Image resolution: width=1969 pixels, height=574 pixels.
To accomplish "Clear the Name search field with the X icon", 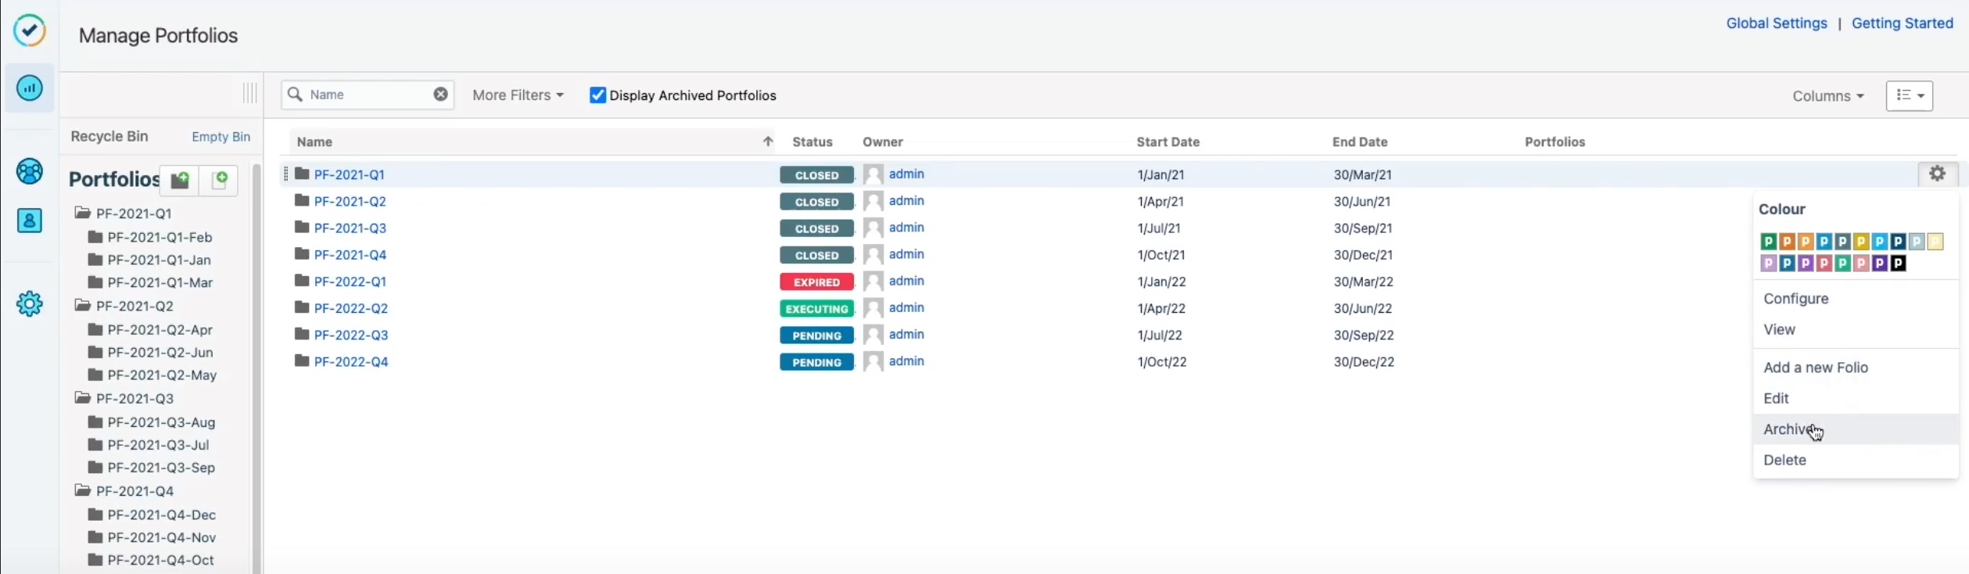I will (441, 94).
